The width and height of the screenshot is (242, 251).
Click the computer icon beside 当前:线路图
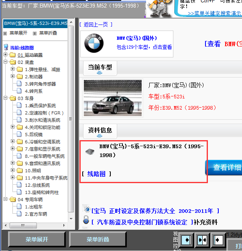[x=6, y=47]
